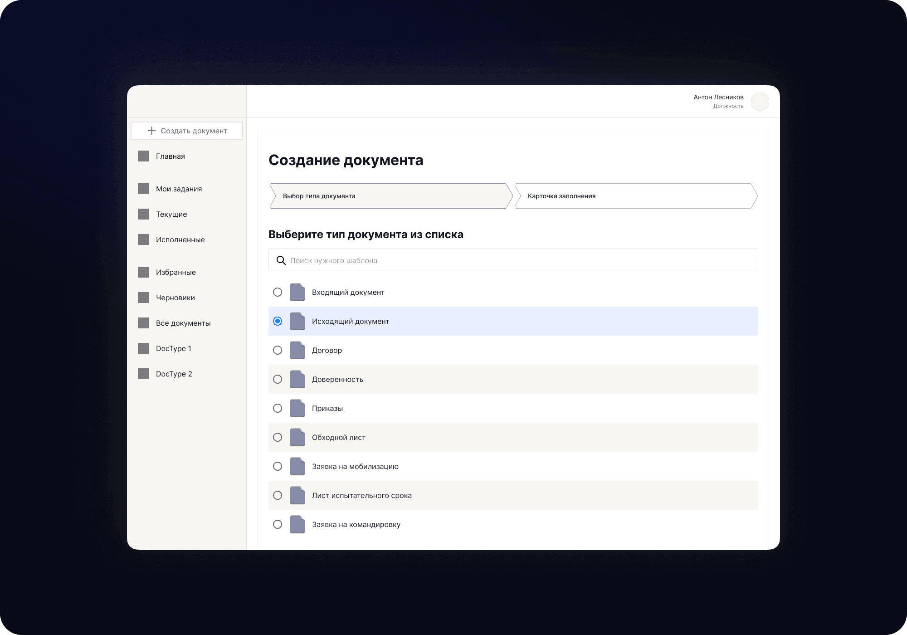Click the search magnifier icon
Viewport: 907px width, 635px height.
pos(281,260)
